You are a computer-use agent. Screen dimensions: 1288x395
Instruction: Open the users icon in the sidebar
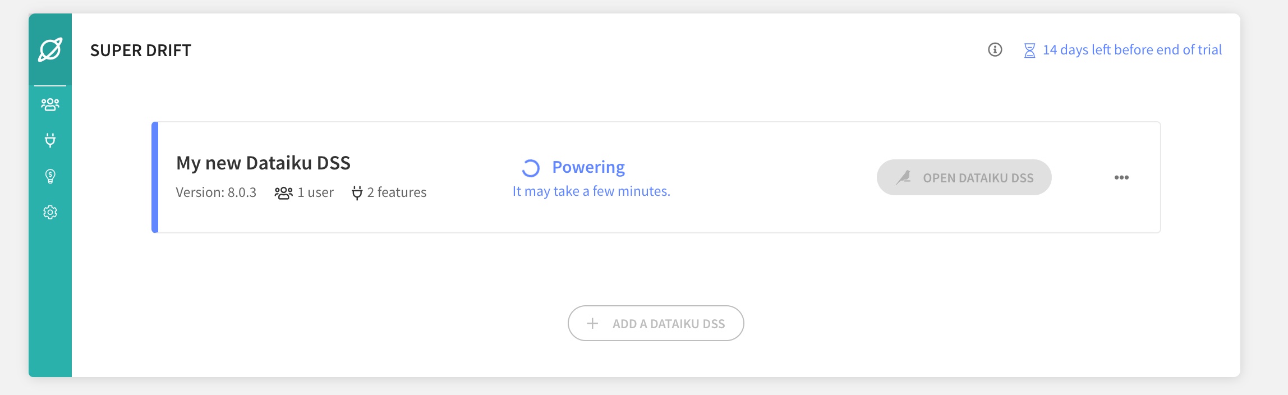point(50,104)
